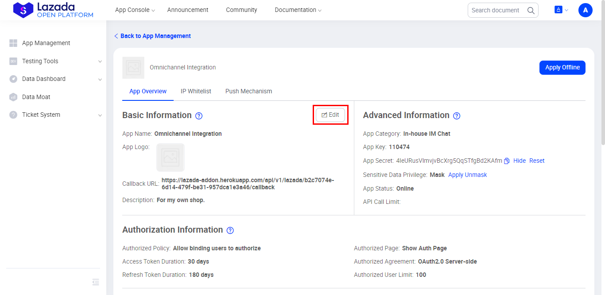This screenshot has height=295, width=605.
Task: Expand the Data Dashboard chevron
Action: coord(100,80)
